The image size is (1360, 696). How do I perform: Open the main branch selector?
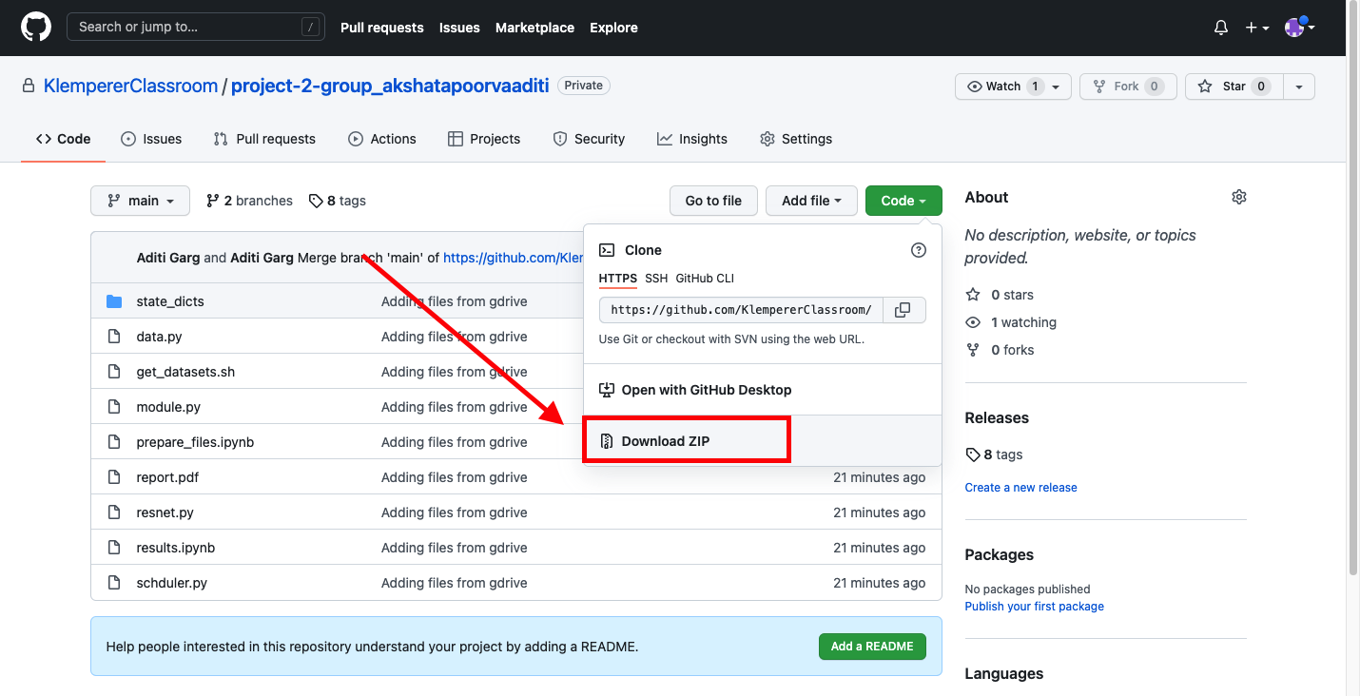coord(141,201)
